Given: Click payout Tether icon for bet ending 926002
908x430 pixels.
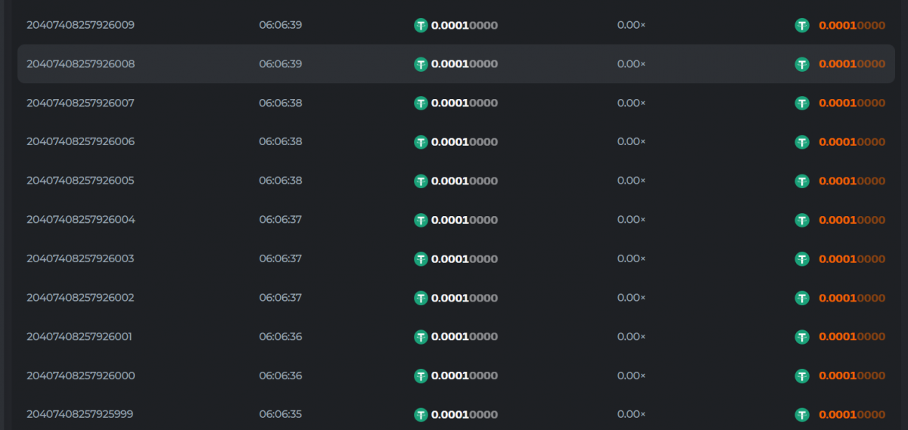Looking at the screenshot, I should [x=802, y=298].
